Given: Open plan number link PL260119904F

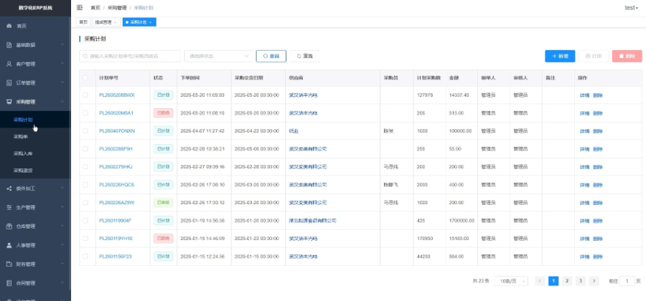Looking at the screenshot, I should [x=116, y=221].
